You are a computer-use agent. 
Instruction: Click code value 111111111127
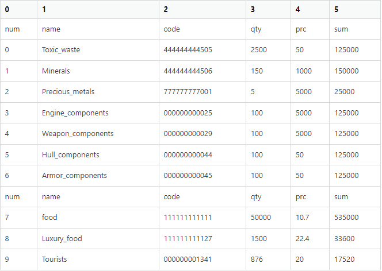coord(188,239)
